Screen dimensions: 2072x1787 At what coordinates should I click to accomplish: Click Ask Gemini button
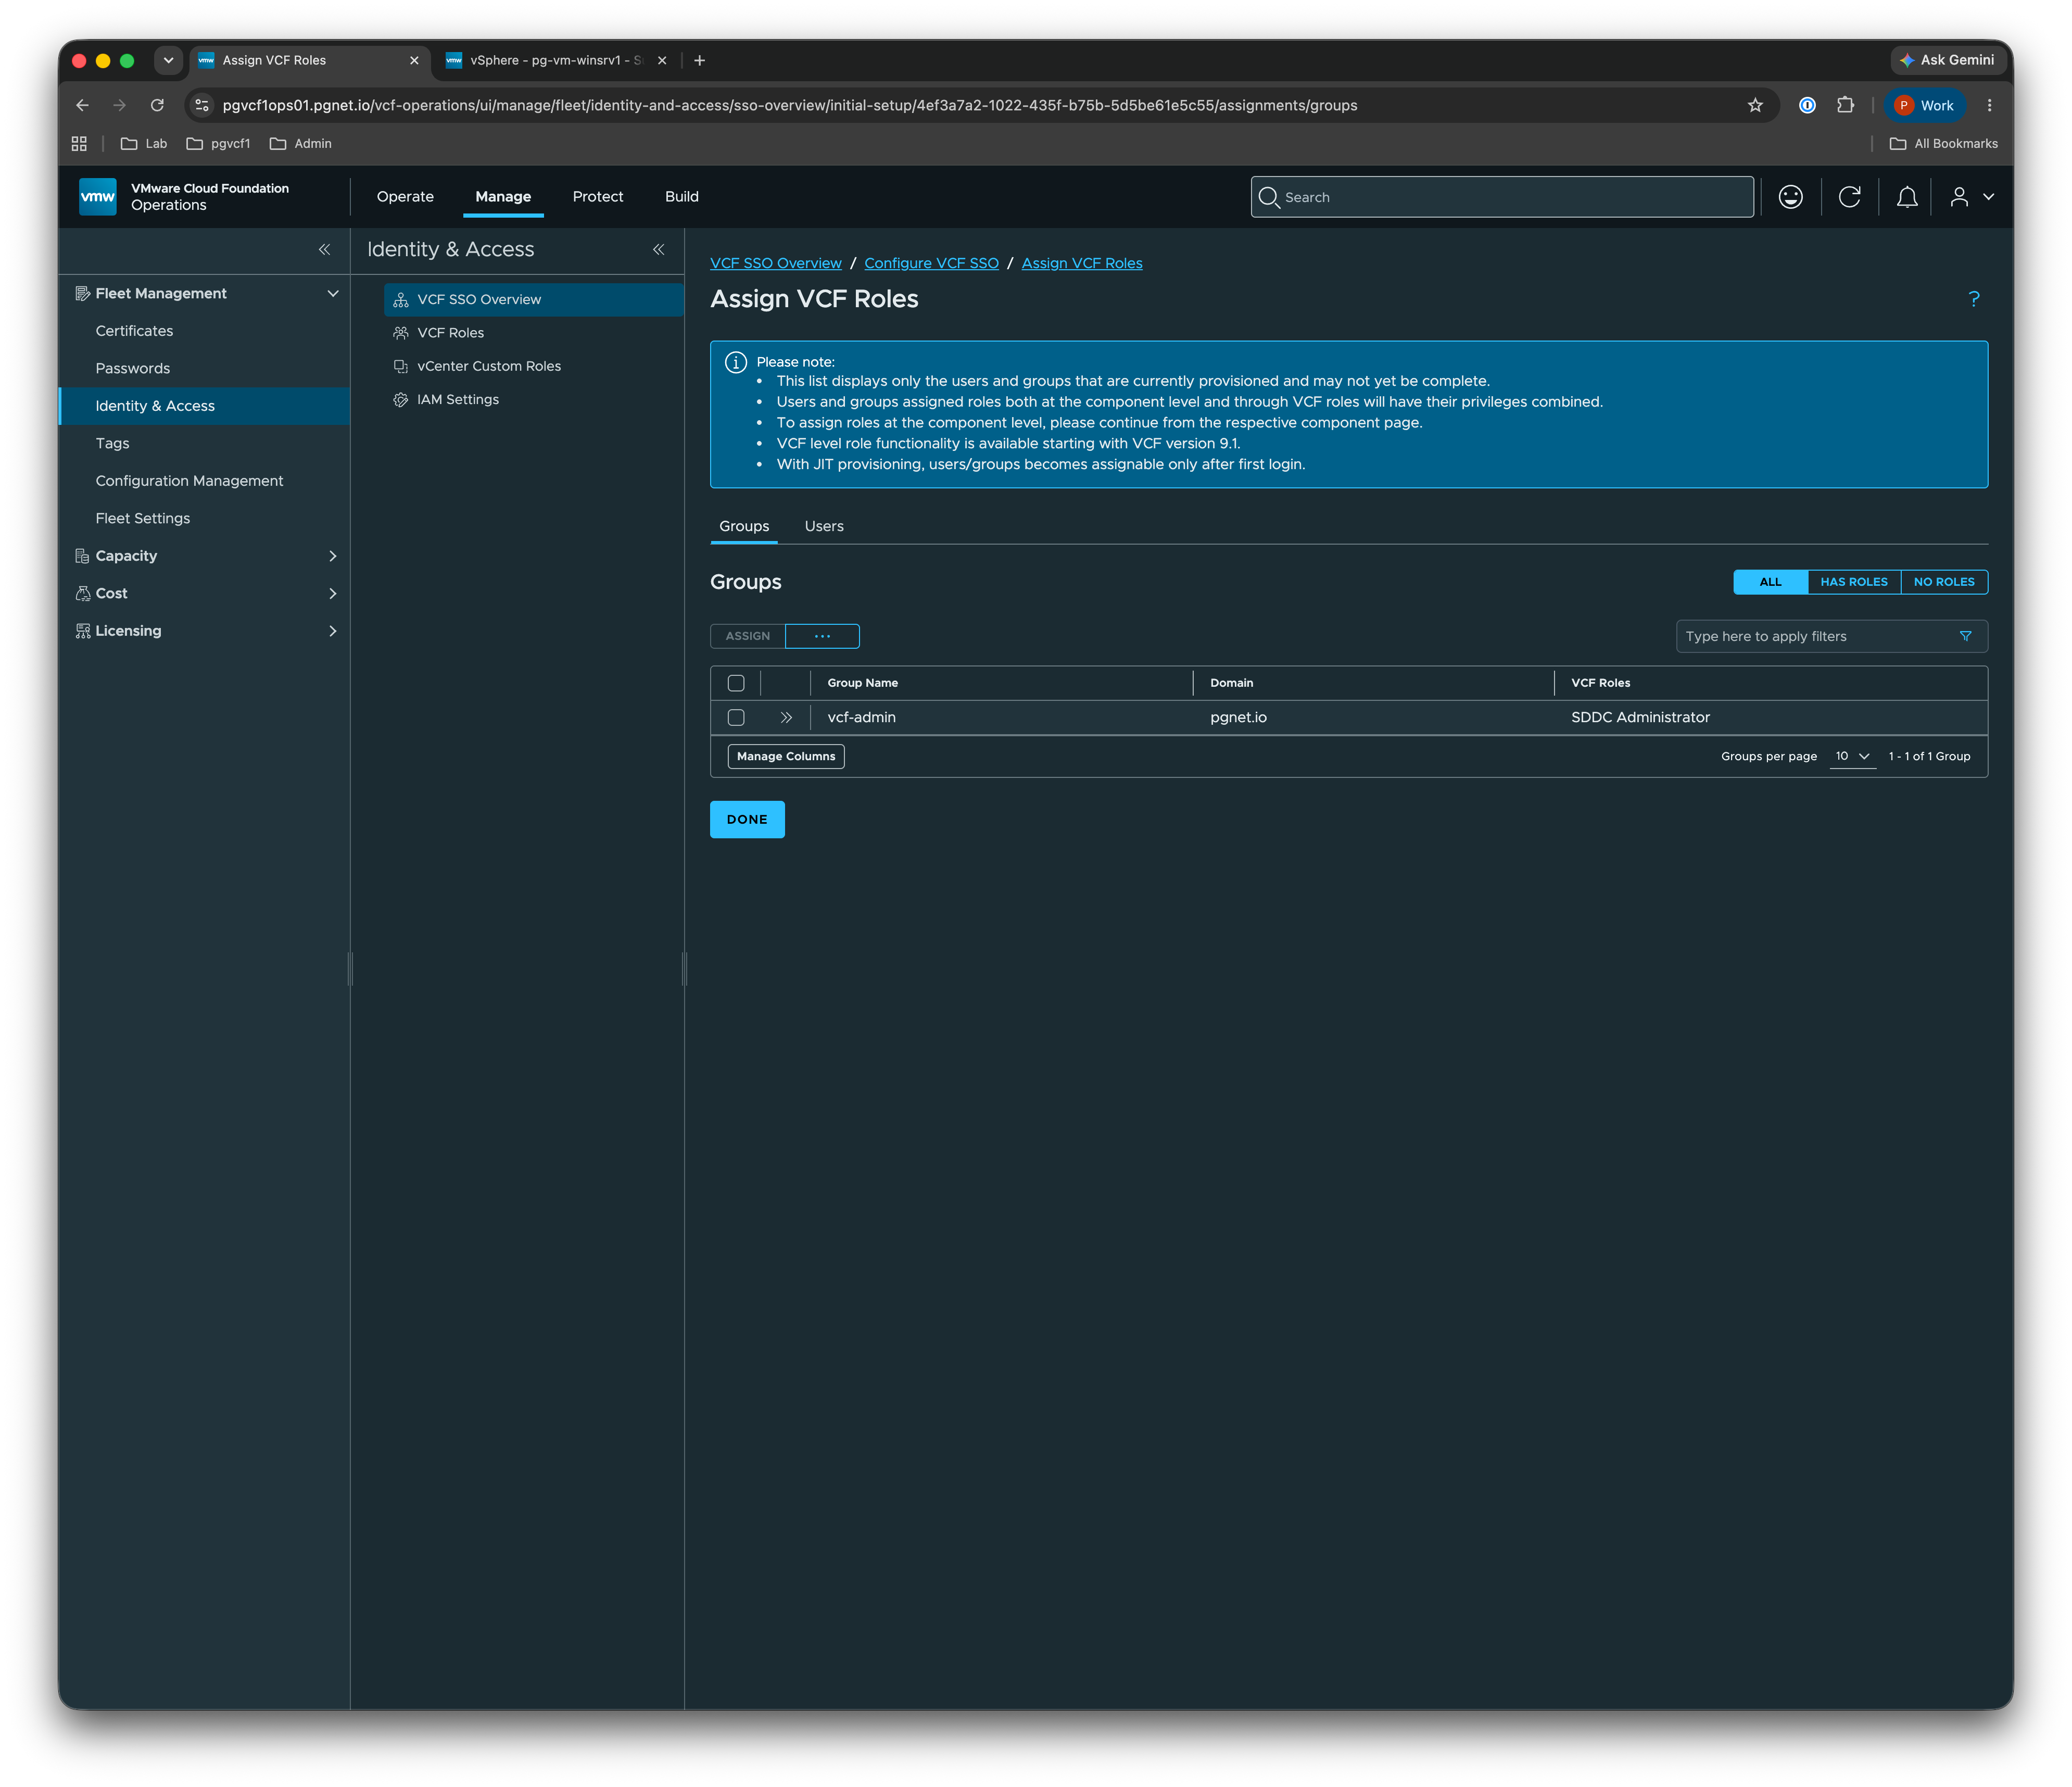[1947, 60]
